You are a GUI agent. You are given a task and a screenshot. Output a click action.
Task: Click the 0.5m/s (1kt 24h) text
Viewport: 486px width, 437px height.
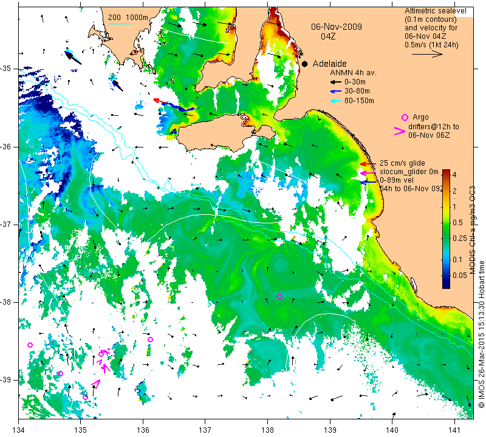click(431, 44)
